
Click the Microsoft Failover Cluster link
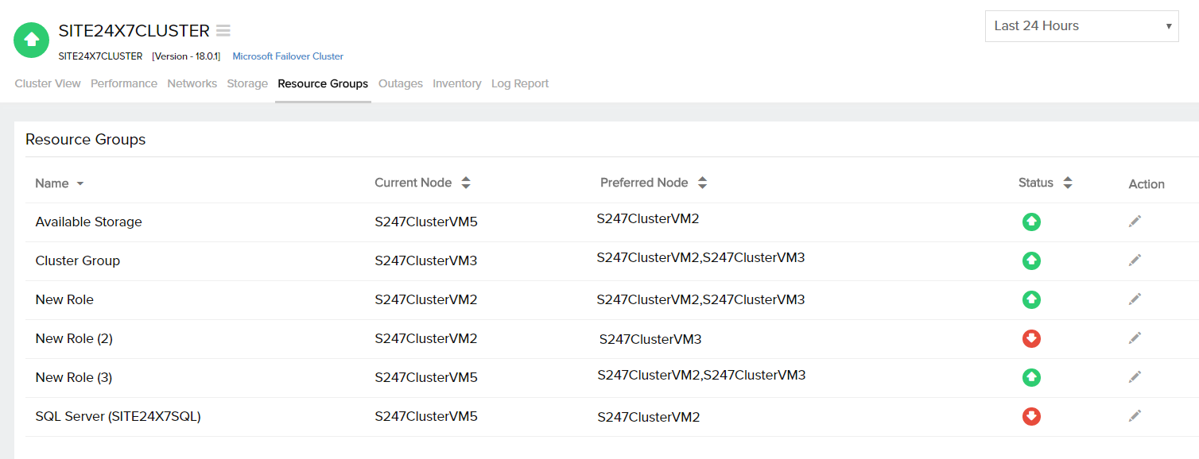[x=288, y=56]
